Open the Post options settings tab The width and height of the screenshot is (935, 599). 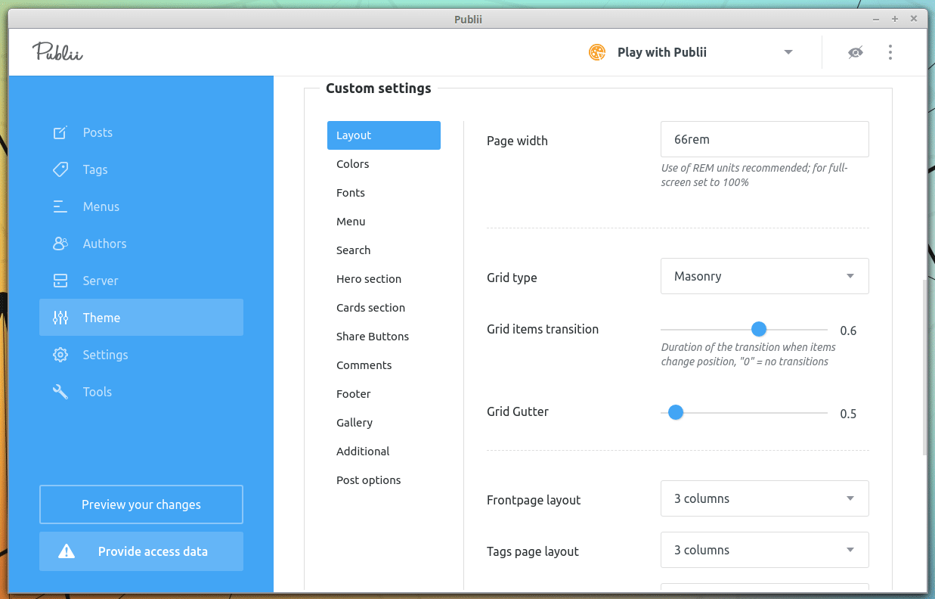[x=384, y=480]
